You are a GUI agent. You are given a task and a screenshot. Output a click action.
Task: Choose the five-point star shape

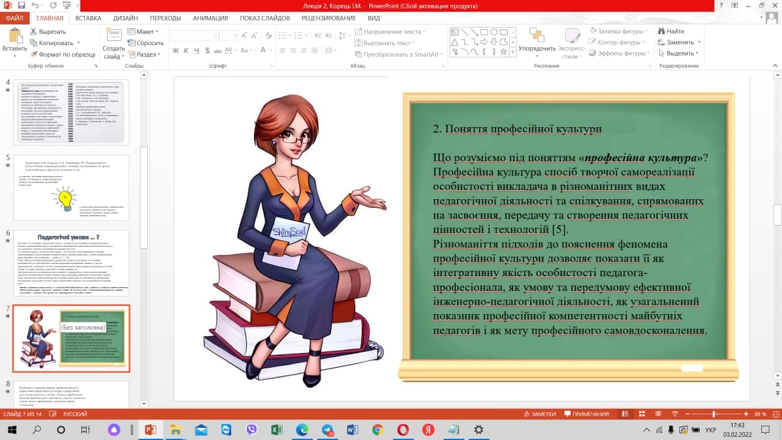[x=503, y=52]
